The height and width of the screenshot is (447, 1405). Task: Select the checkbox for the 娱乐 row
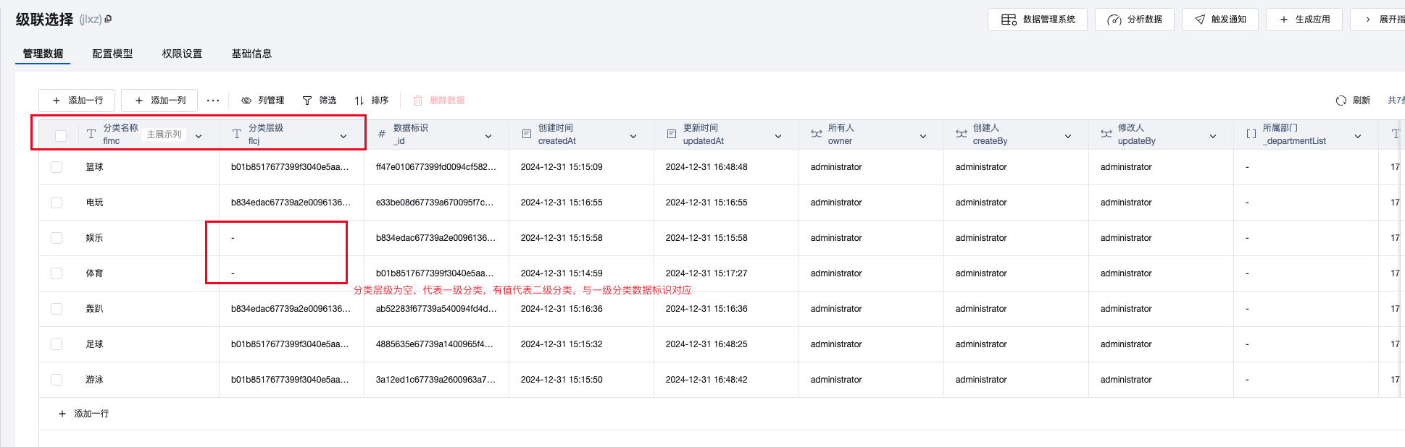pyautogui.click(x=57, y=238)
